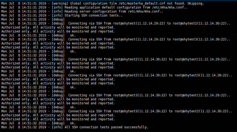Click the root@shytest3(11.12.14.39:22) destination in fourth connection line

click(x=202, y=75)
